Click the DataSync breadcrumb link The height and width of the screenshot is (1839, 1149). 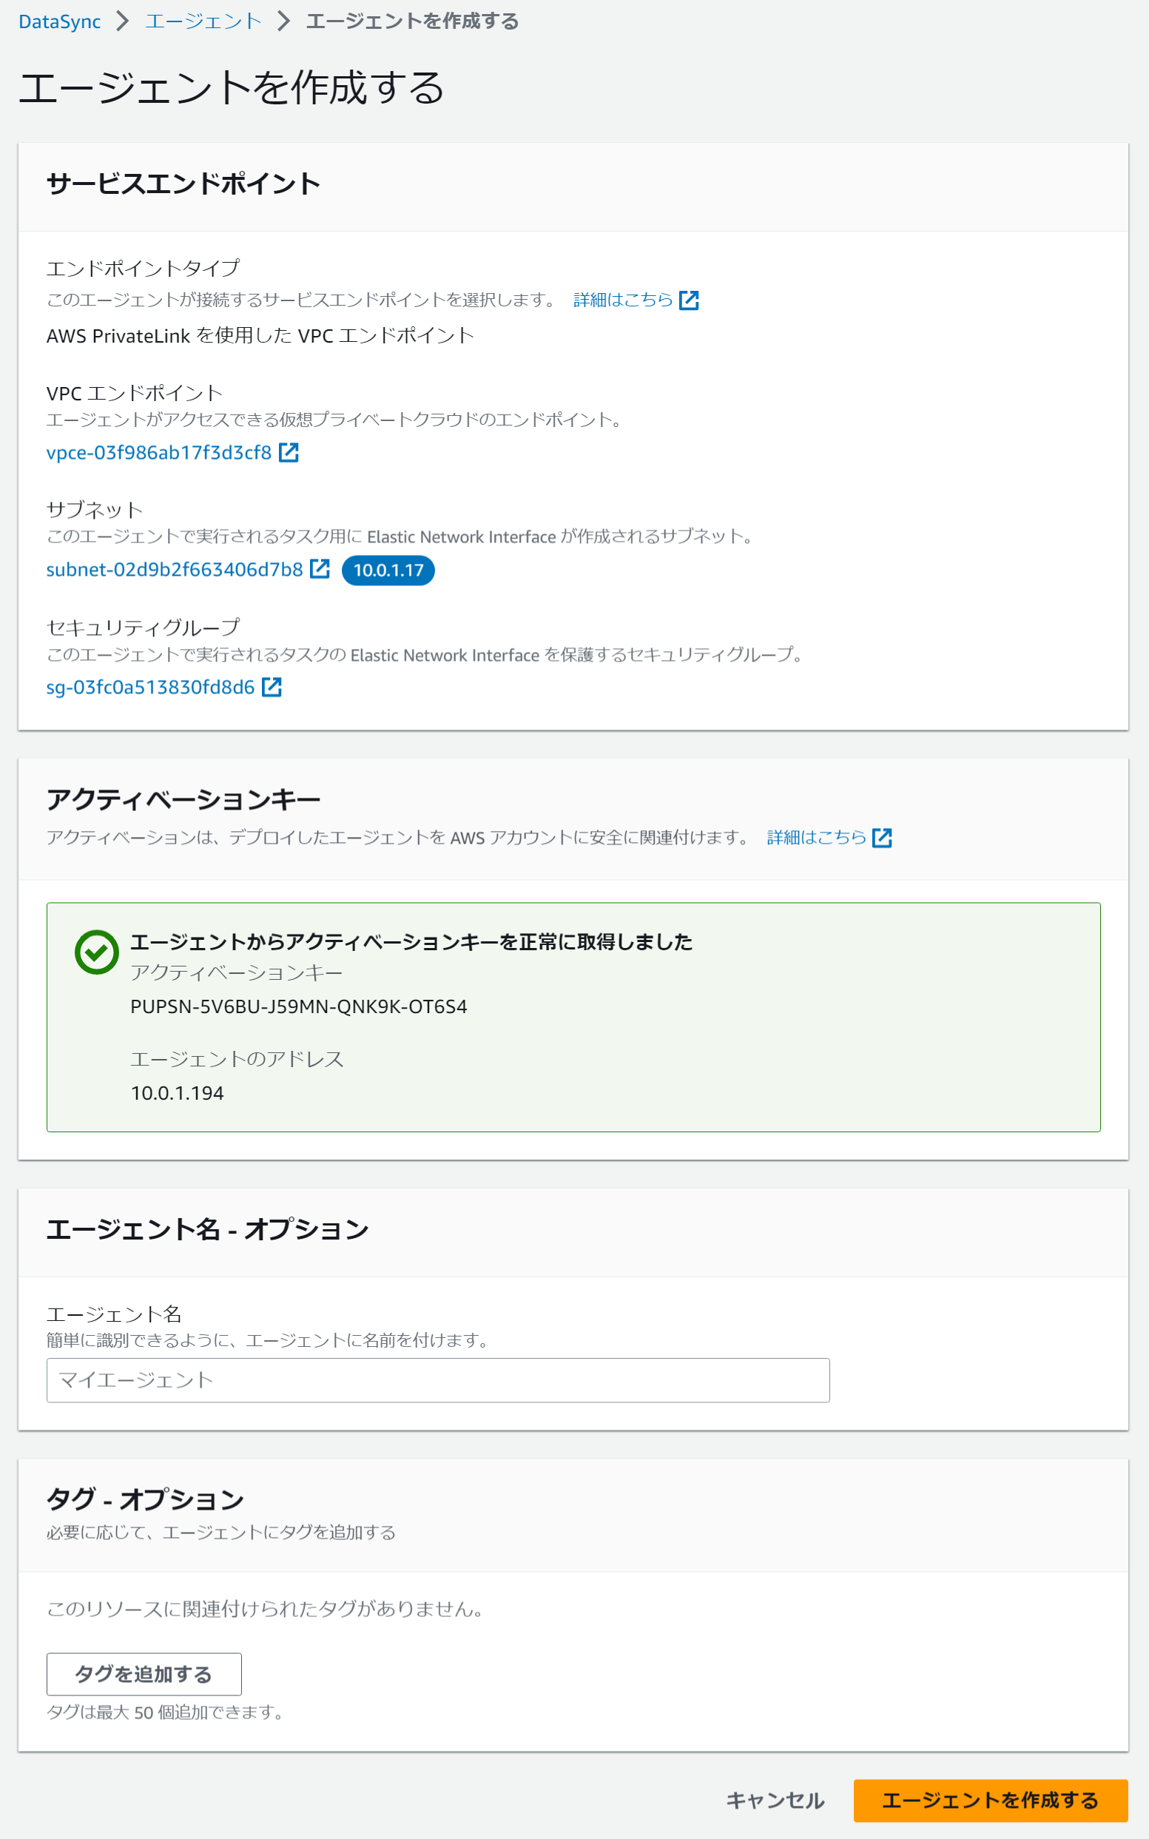click(x=59, y=21)
